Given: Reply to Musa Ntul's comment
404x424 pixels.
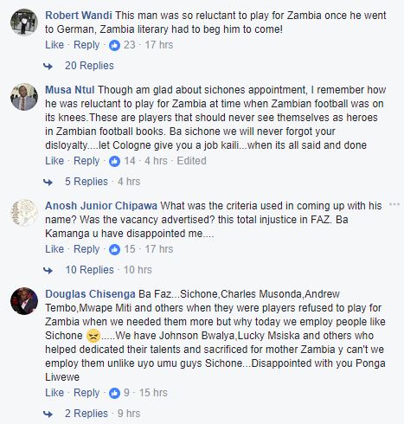Looking at the screenshot, I should pyautogui.click(x=87, y=161).
